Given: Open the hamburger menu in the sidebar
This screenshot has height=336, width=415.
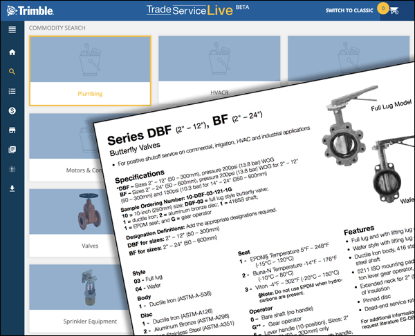Looking at the screenshot, I should pyautogui.click(x=12, y=30).
